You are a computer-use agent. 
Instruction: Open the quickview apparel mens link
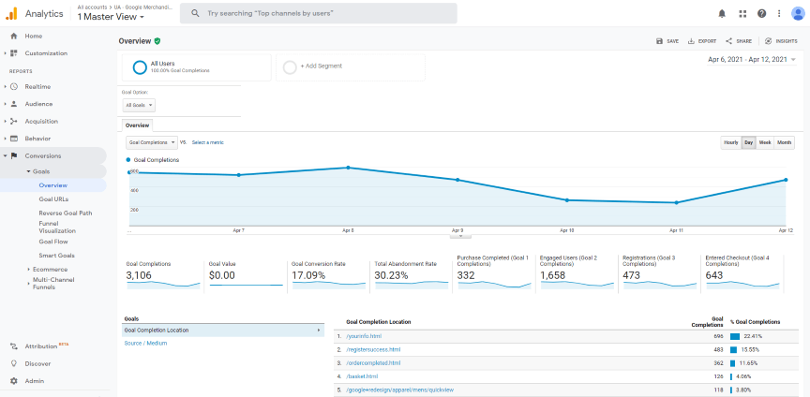(399, 390)
